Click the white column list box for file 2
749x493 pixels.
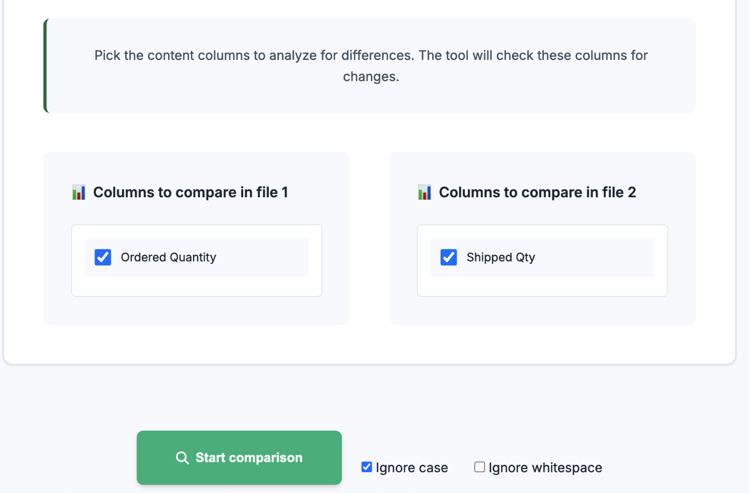[542, 287]
